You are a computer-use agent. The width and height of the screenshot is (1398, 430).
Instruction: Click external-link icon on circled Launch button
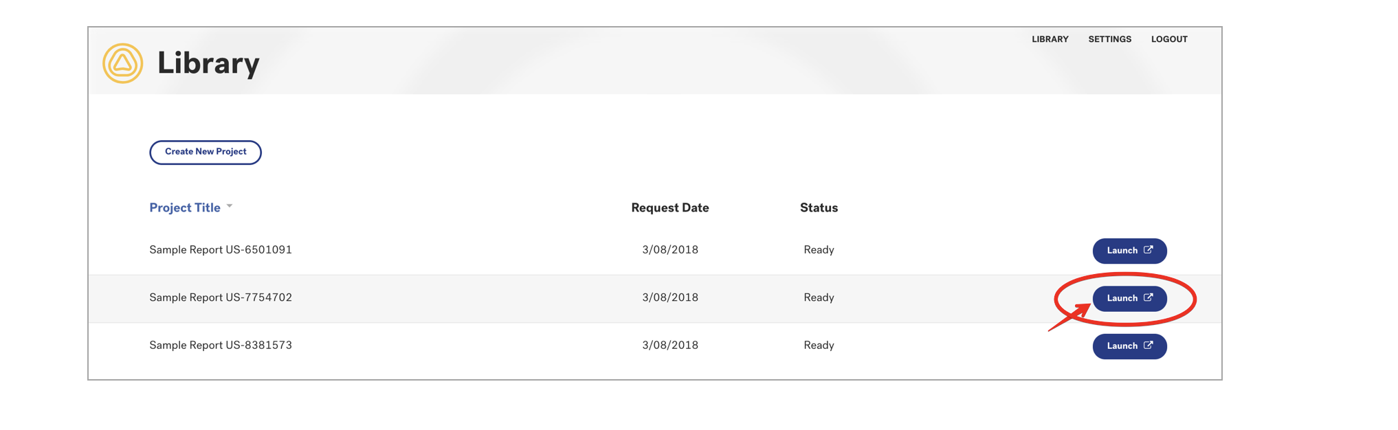tap(1149, 297)
